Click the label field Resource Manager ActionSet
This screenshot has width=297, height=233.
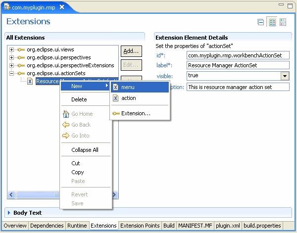coord(238,65)
